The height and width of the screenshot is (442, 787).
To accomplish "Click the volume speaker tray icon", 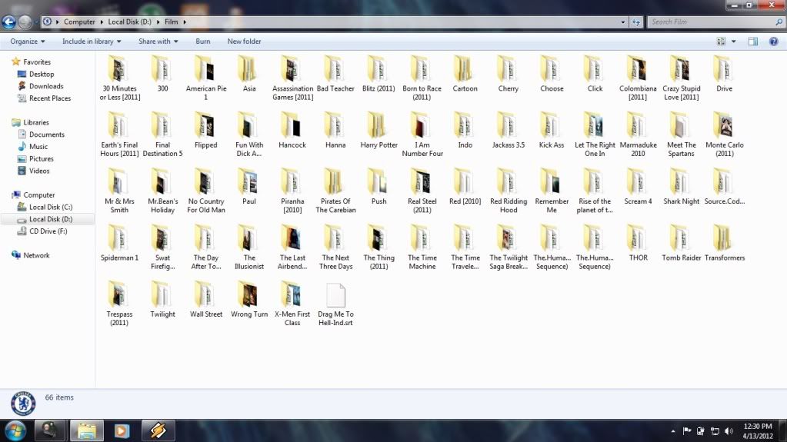I will click(729, 431).
